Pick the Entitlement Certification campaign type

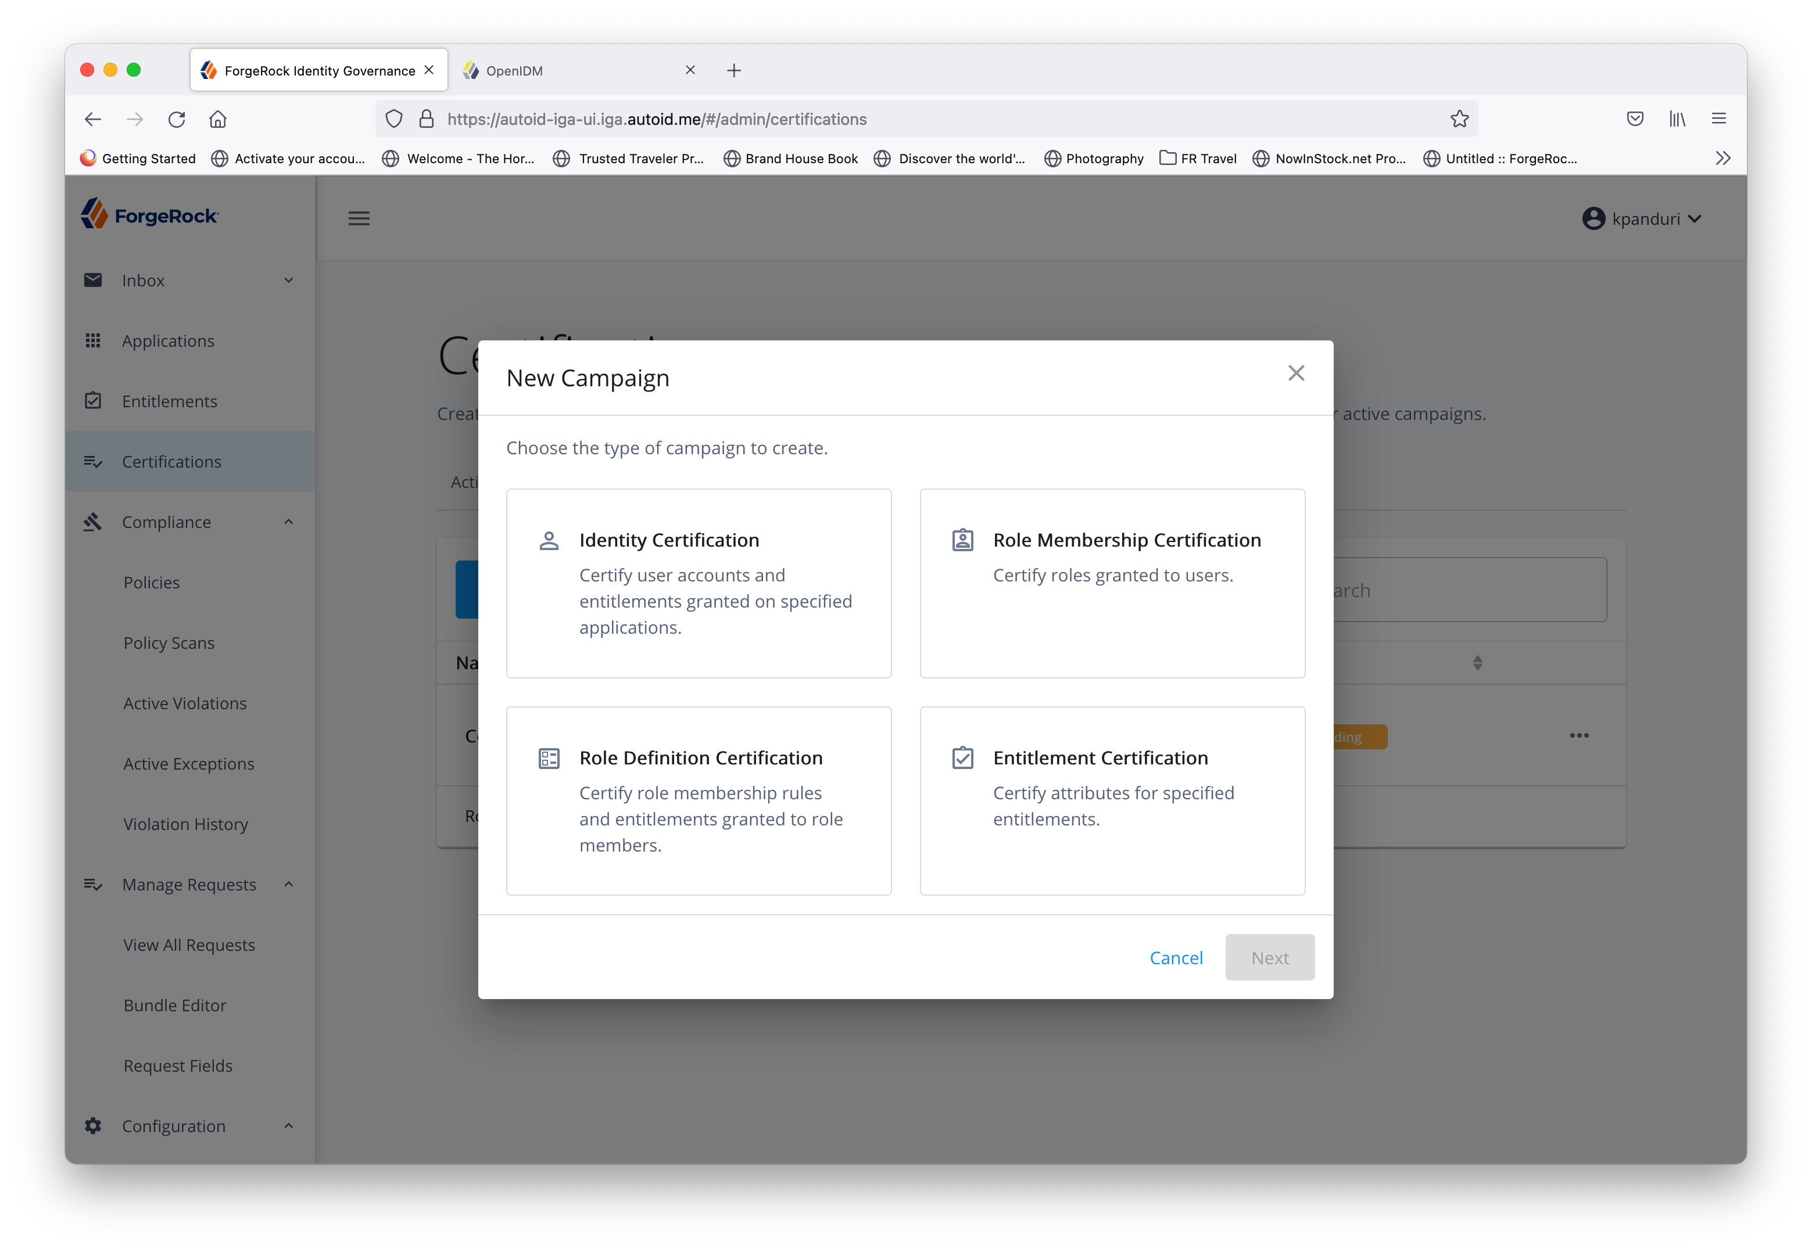point(1112,800)
